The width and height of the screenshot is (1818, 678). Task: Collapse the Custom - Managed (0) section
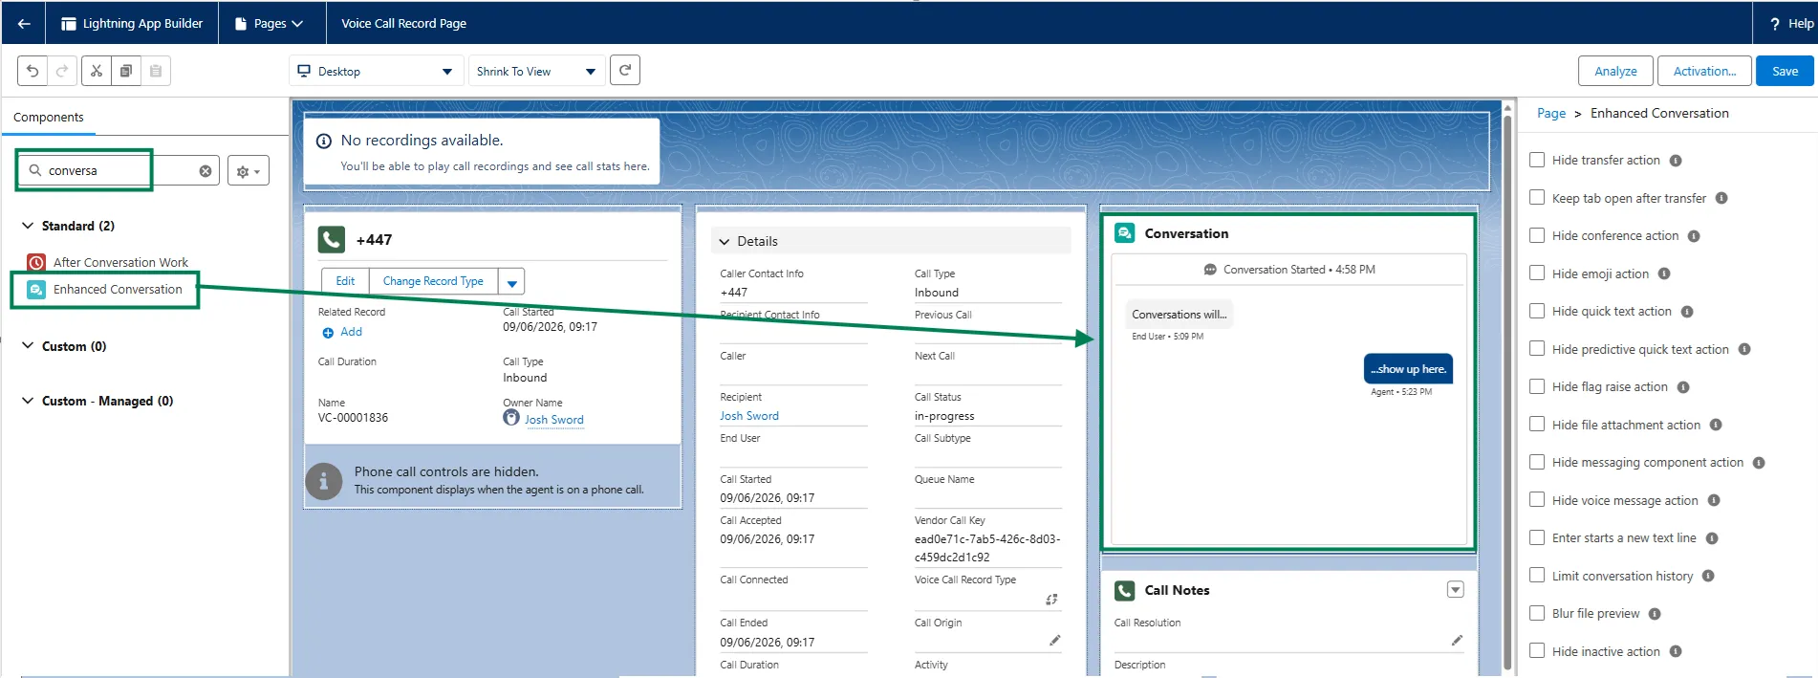point(28,401)
